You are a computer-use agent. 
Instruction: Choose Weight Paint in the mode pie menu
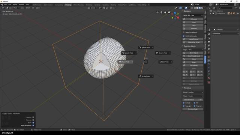pyautogui.click(x=129, y=53)
